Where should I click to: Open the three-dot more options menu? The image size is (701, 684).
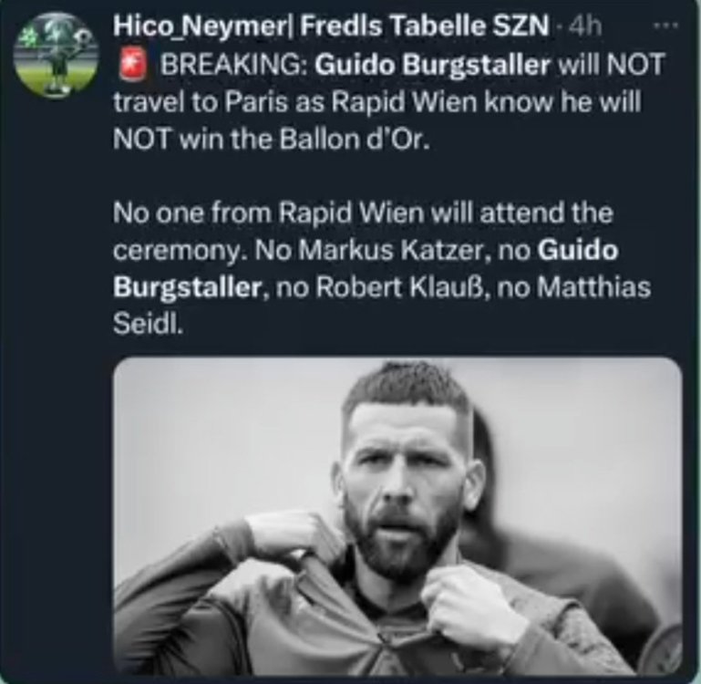(x=672, y=26)
